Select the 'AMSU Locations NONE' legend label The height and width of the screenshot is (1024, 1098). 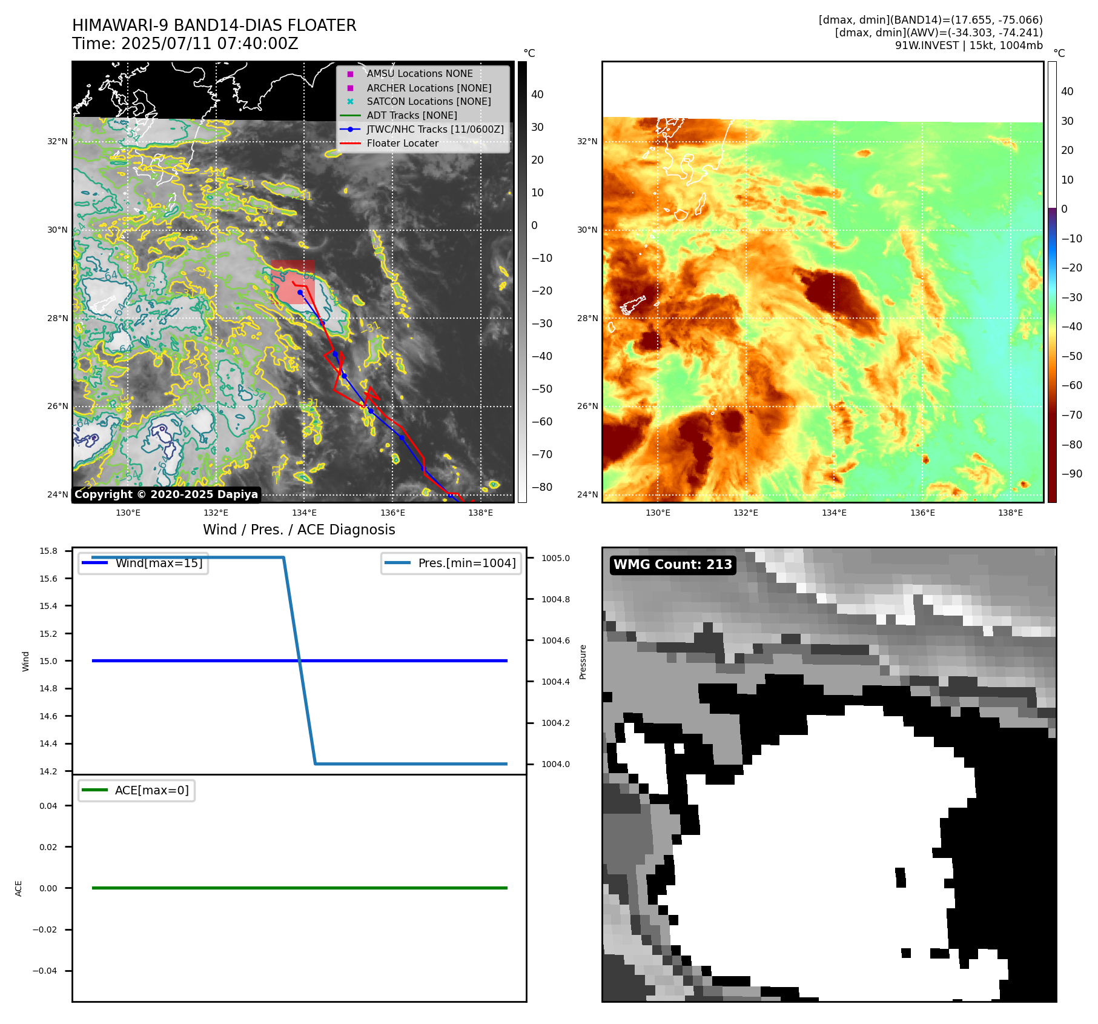tap(420, 74)
